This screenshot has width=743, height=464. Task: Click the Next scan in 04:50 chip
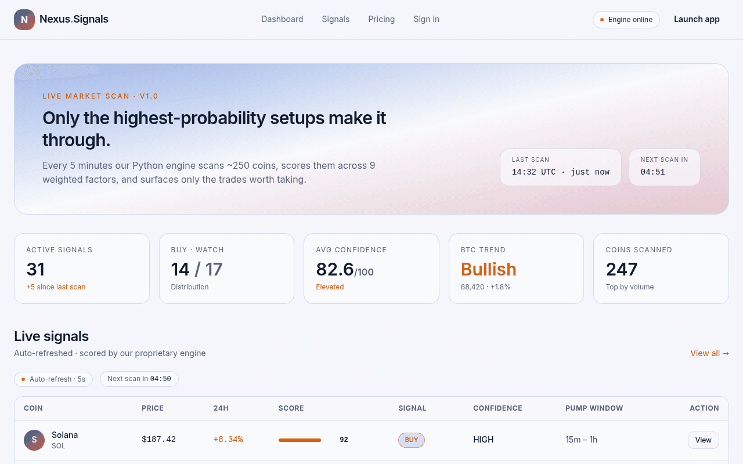pyautogui.click(x=139, y=379)
